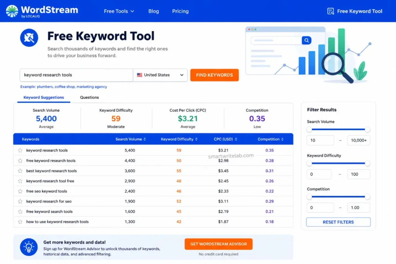Sort table by Keyword Difficulty column
Viewport: 396px width, 264px height.
(x=179, y=139)
